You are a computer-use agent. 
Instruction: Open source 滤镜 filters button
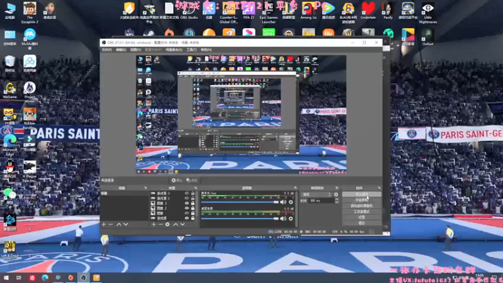(x=192, y=180)
